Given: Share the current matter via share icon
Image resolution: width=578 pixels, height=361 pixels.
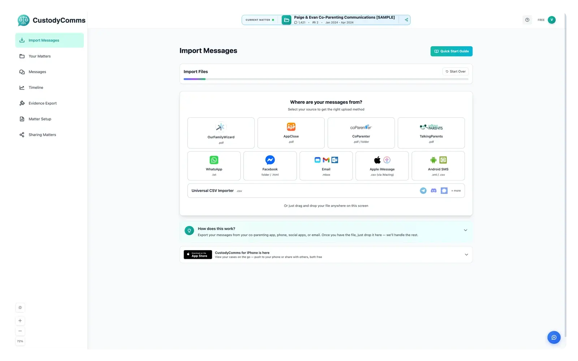Looking at the screenshot, I should [x=406, y=20].
